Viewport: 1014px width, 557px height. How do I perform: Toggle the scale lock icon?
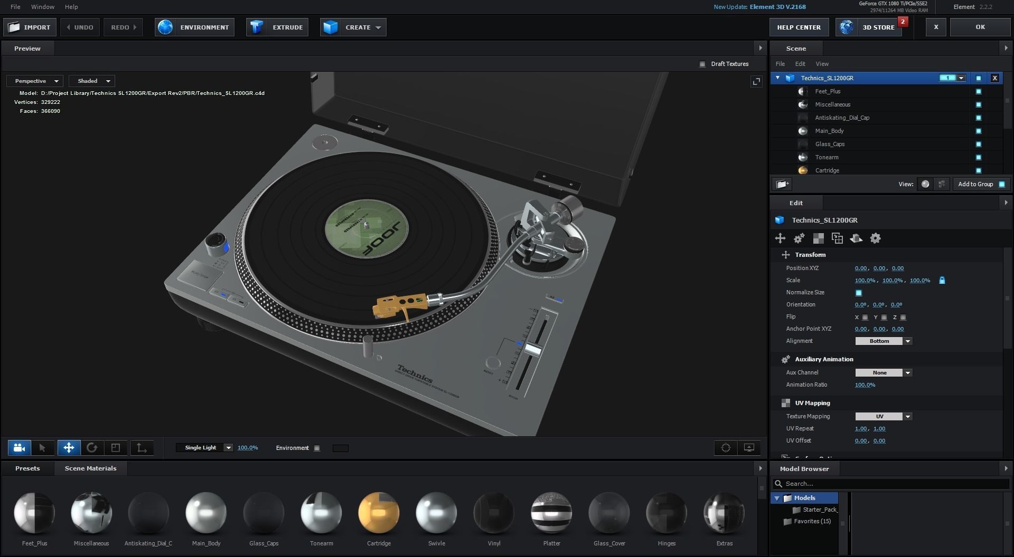(x=942, y=281)
